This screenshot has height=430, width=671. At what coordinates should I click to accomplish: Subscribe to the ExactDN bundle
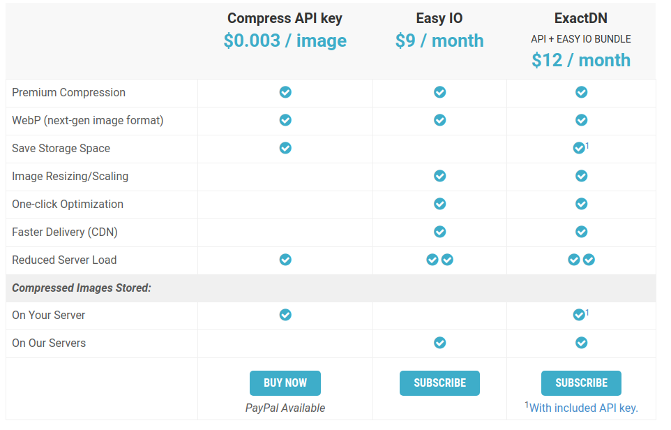(x=581, y=383)
